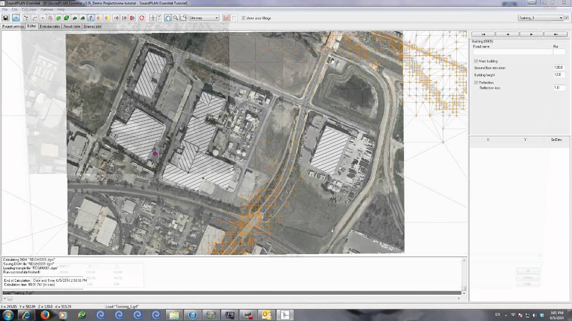The height and width of the screenshot is (321, 572).
Task: Click the SoundPLAN taskbar icon
Action: pos(285,315)
